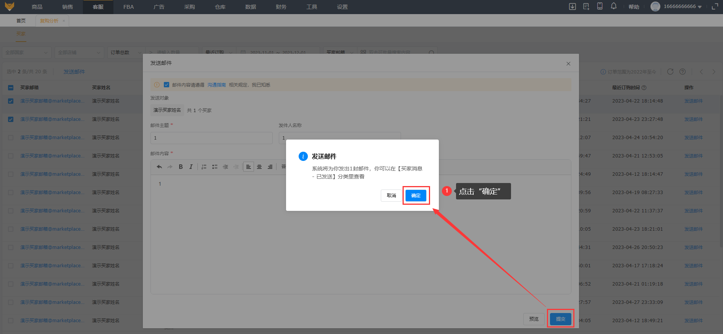Image resolution: width=723 pixels, height=334 pixels.
Task: Check the buyer row dated 2023-04-24 10:54:20
Action: coord(11,138)
